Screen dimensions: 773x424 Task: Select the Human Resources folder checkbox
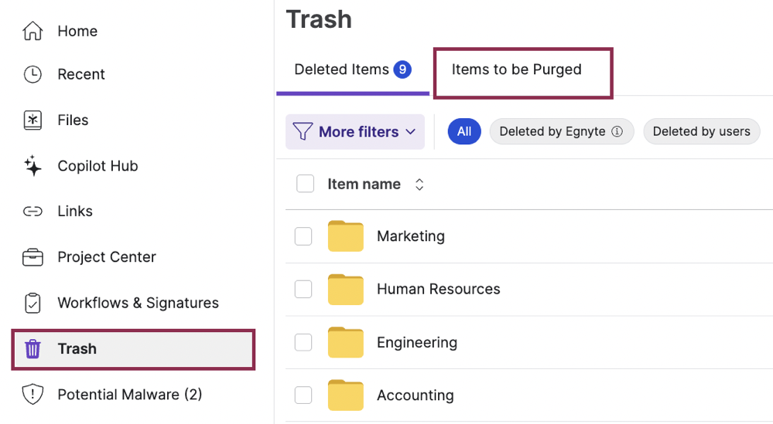coord(303,289)
